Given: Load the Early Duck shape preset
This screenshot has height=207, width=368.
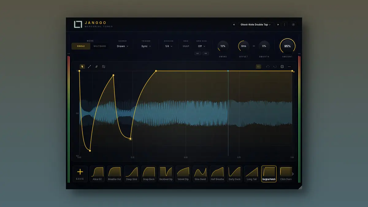Looking at the screenshot, I should 235,174.
